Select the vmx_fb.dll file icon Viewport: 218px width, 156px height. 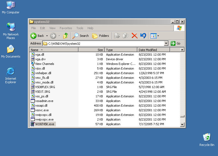pyautogui.click(x=33, y=77)
